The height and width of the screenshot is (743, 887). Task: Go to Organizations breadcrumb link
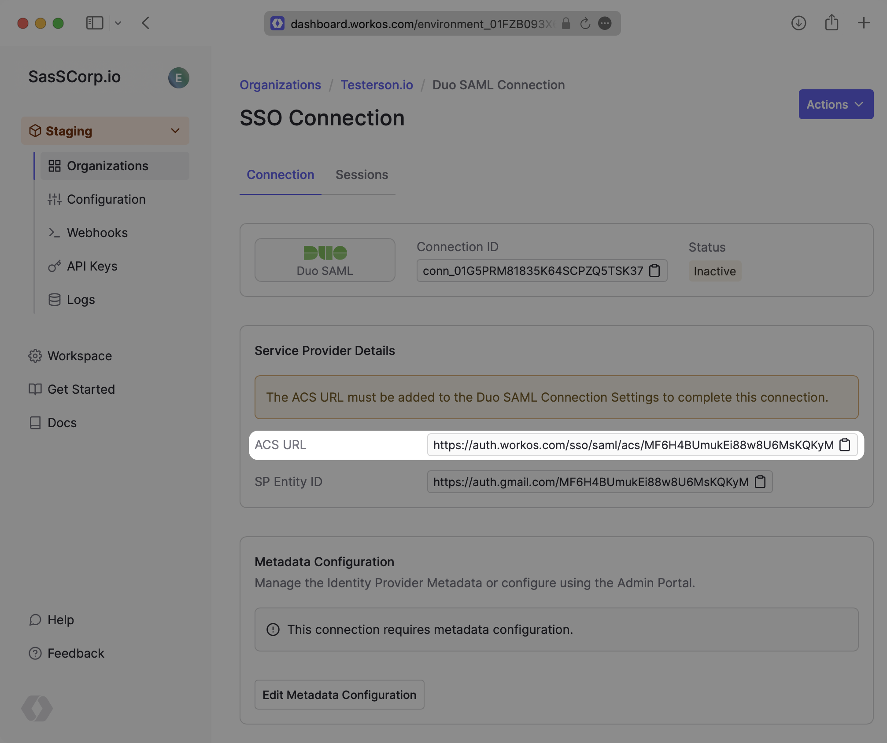[280, 85]
